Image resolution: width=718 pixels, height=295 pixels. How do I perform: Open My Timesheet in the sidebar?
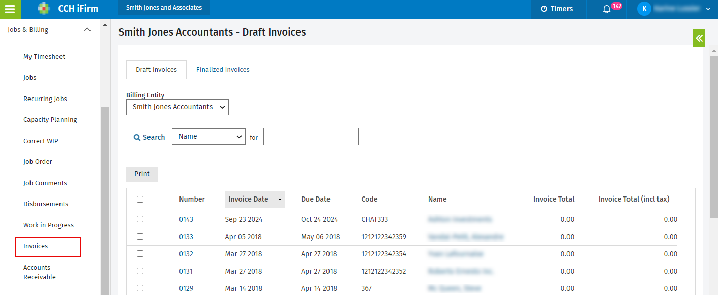click(x=44, y=57)
